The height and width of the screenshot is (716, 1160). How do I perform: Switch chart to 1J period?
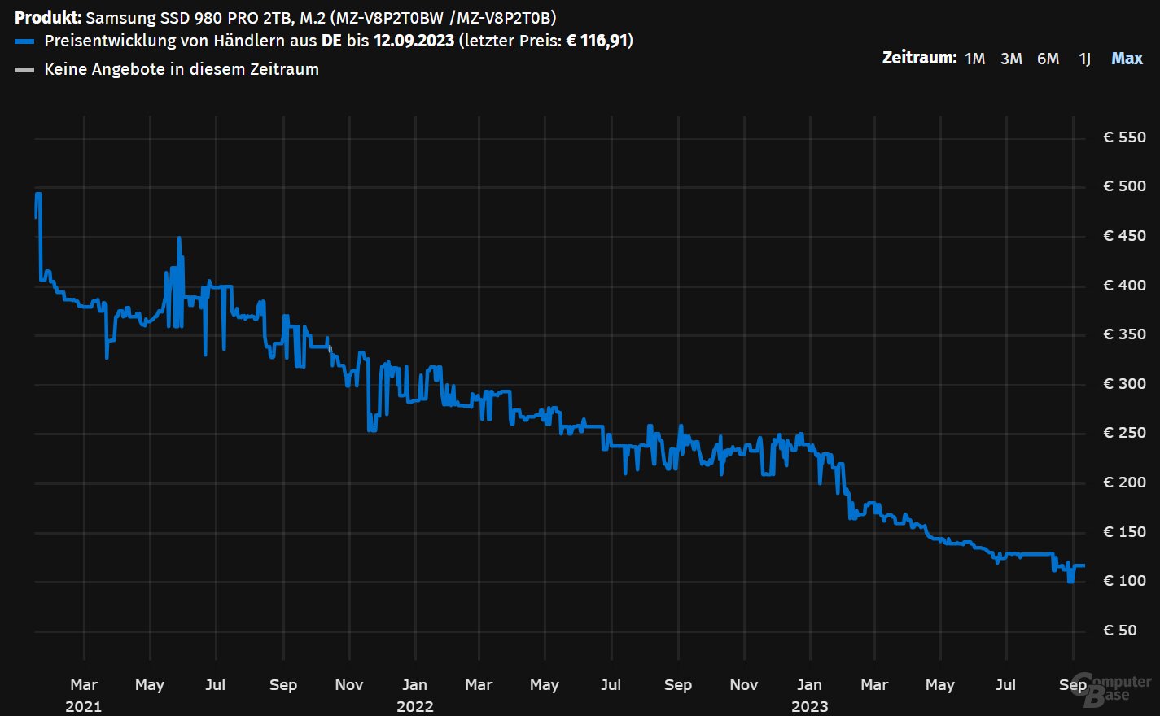coord(1084,59)
